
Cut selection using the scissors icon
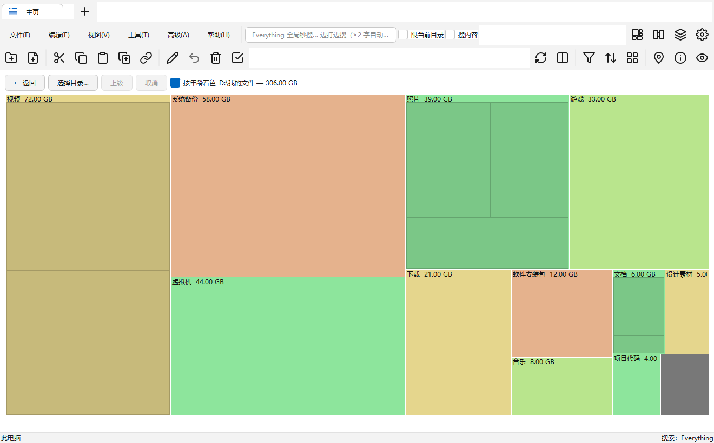click(59, 58)
